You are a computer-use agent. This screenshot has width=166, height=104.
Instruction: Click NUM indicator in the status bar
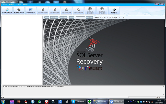coord(159,97)
